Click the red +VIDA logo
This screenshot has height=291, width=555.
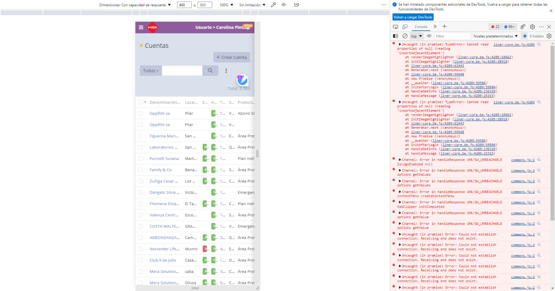point(153,28)
